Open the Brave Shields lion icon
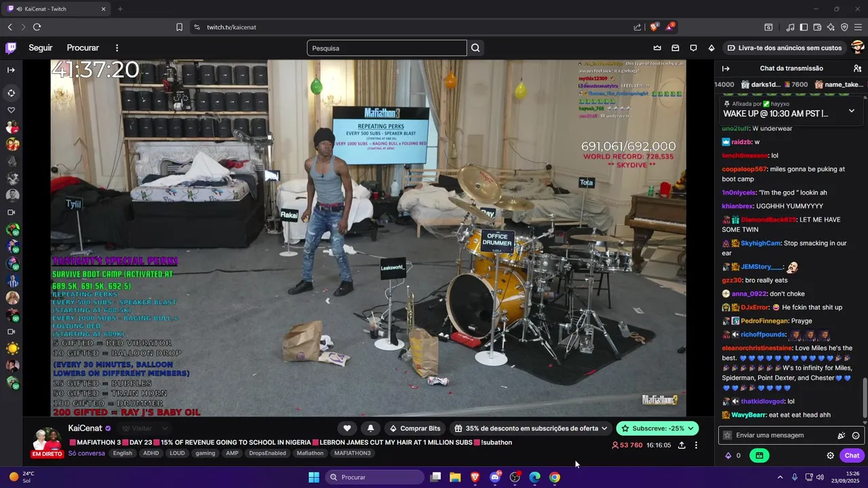This screenshot has width=868, height=488. (654, 27)
